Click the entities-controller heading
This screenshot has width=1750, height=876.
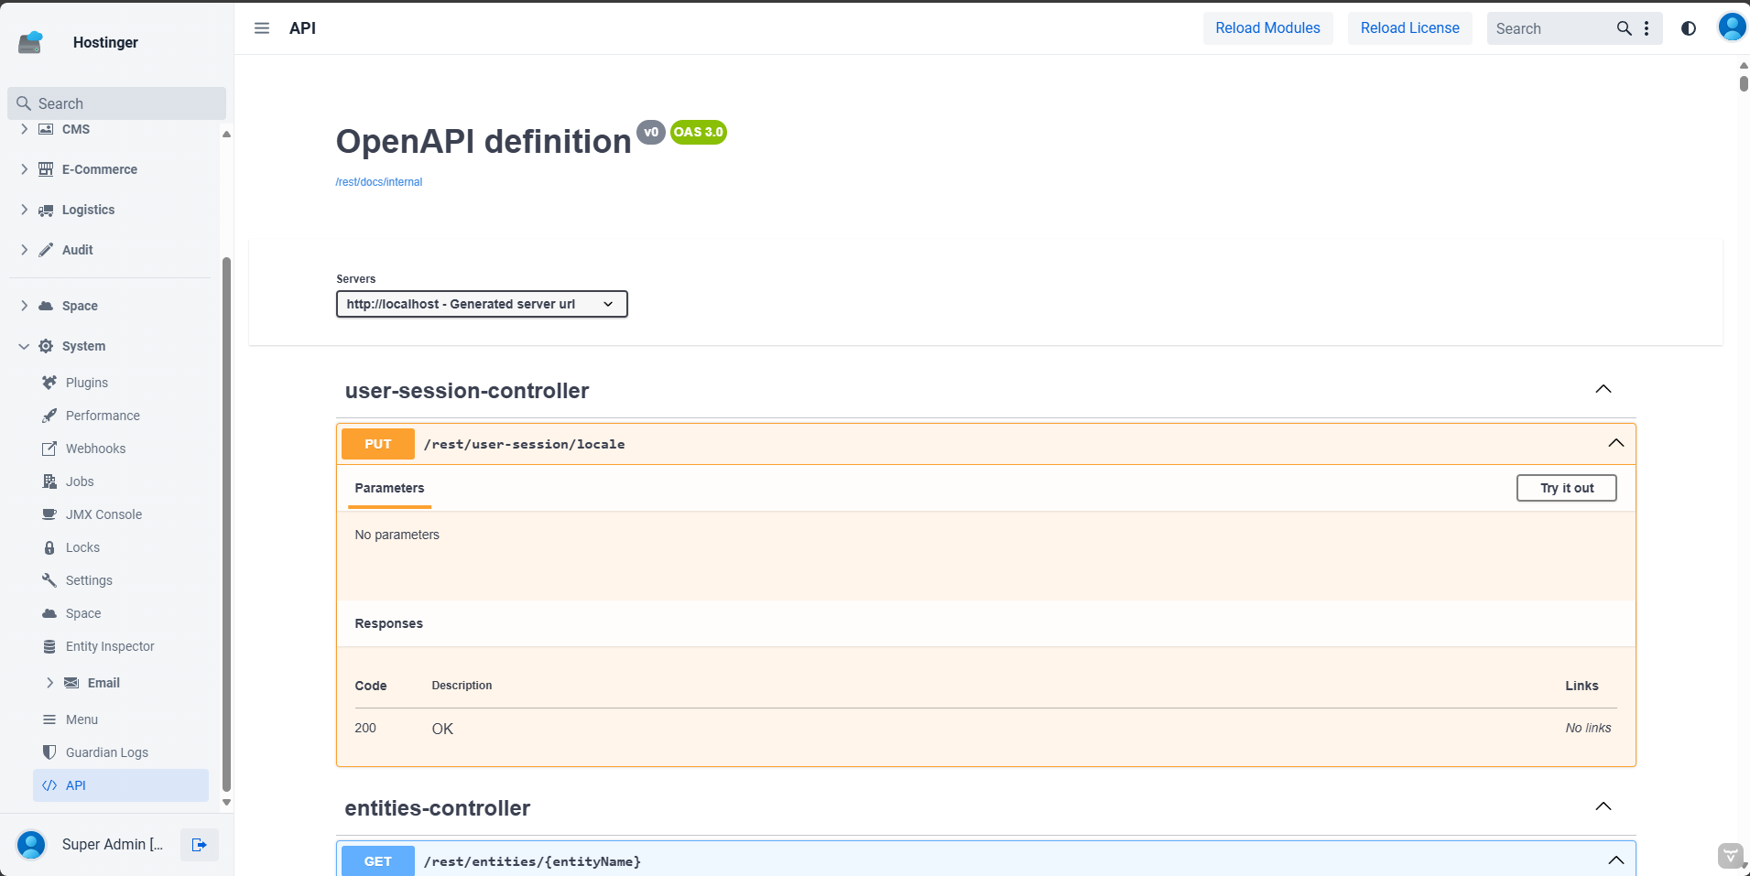pyautogui.click(x=437, y=808)
